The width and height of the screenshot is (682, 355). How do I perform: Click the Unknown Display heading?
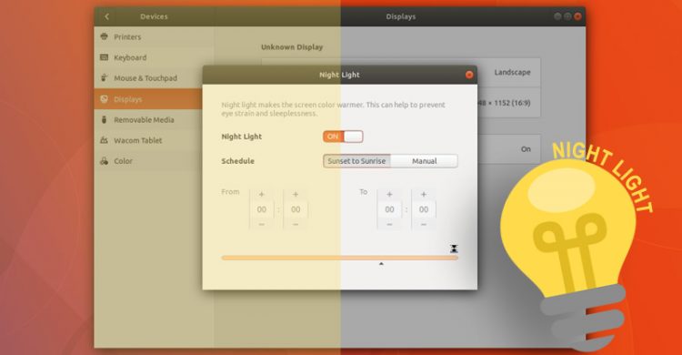click(x=292, y=47)
